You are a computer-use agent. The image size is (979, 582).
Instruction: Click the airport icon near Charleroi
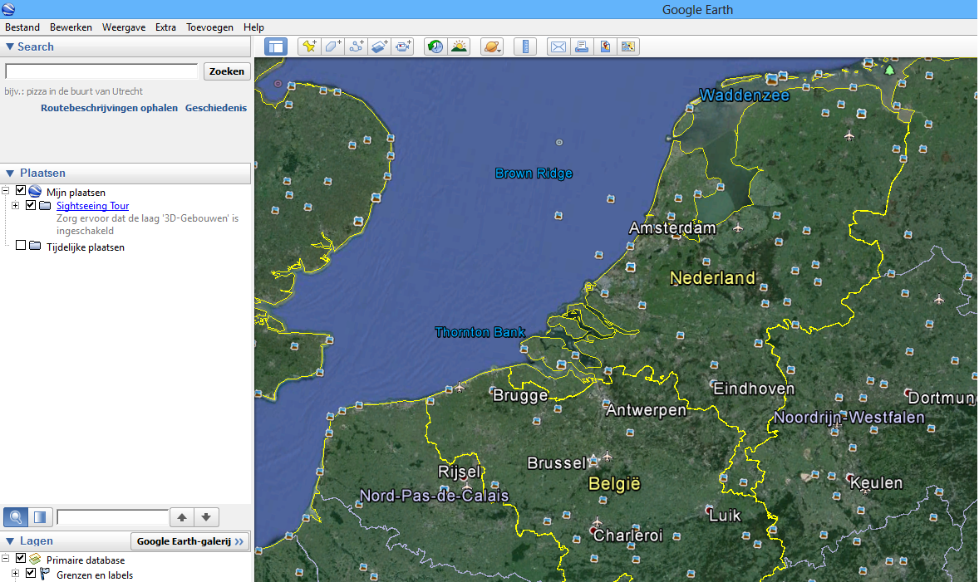[x=598, y=521]
